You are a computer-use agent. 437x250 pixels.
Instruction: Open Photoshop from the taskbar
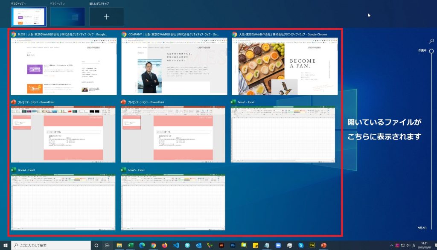[233, 245]
